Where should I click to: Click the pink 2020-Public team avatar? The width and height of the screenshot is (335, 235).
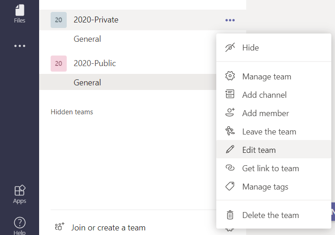[x=58, y=63]
